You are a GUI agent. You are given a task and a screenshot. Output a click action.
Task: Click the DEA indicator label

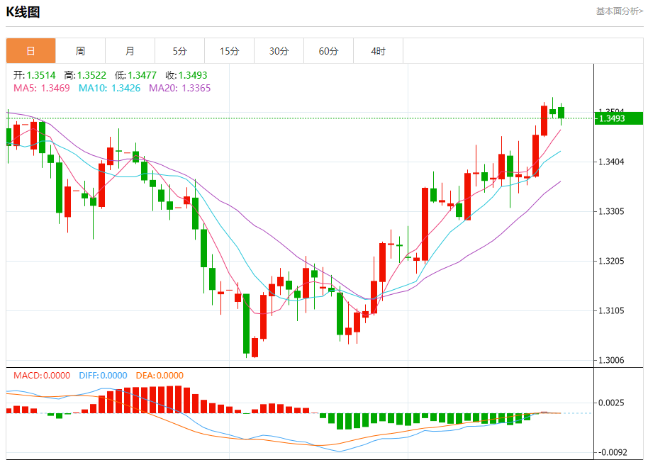click(160, 376)
